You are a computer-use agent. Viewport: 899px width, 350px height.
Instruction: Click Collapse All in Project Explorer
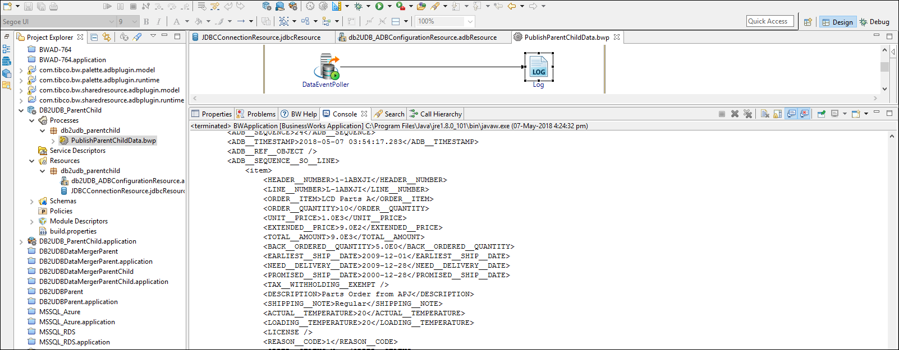[x=94, y=37]
